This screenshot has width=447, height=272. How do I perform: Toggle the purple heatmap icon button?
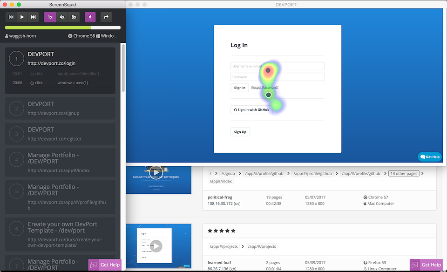[90, 17]
